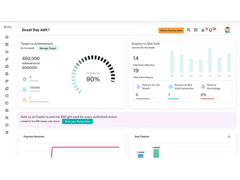The image size is (240, 180).
Task: Click the 90% achievement gauge
Action: click(93, 74)
